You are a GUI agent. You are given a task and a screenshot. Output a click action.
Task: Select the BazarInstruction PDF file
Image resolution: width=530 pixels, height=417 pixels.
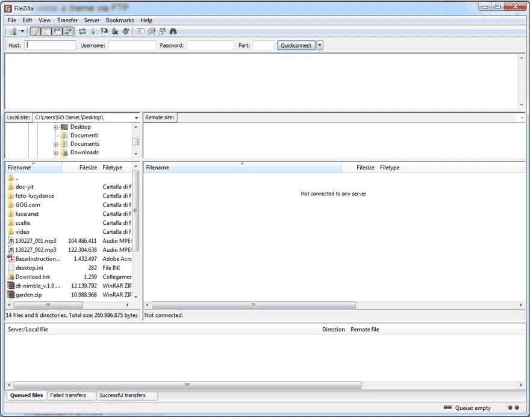(69, 259)
